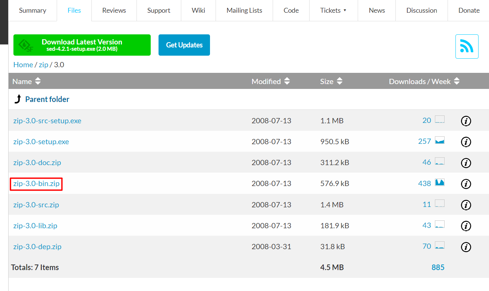Click weekly downloads count 257
489x291 pixels.
coord(424,141)
